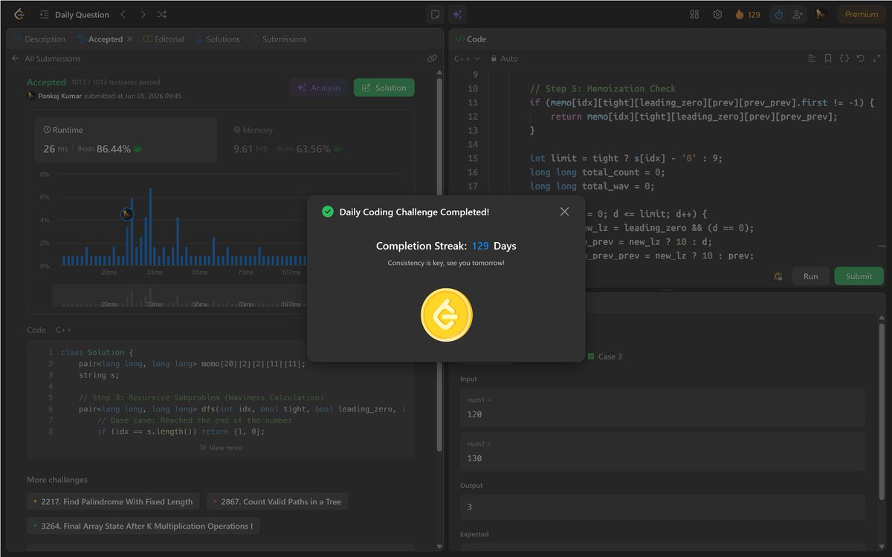Select the Case 3 checkbox tab
Viewport: 892px width, 557px height.
604,356
